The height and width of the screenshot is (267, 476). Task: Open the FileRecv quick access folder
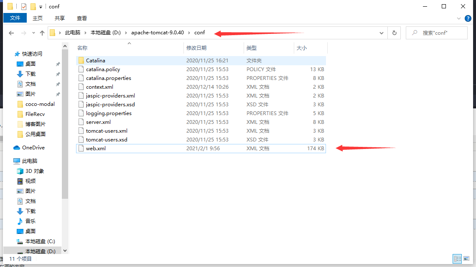pos(31,114)
